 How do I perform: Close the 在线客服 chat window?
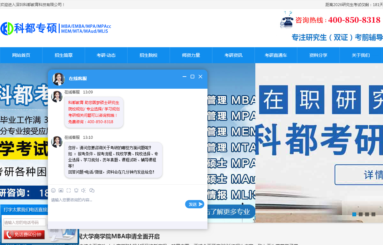point(200,77)
